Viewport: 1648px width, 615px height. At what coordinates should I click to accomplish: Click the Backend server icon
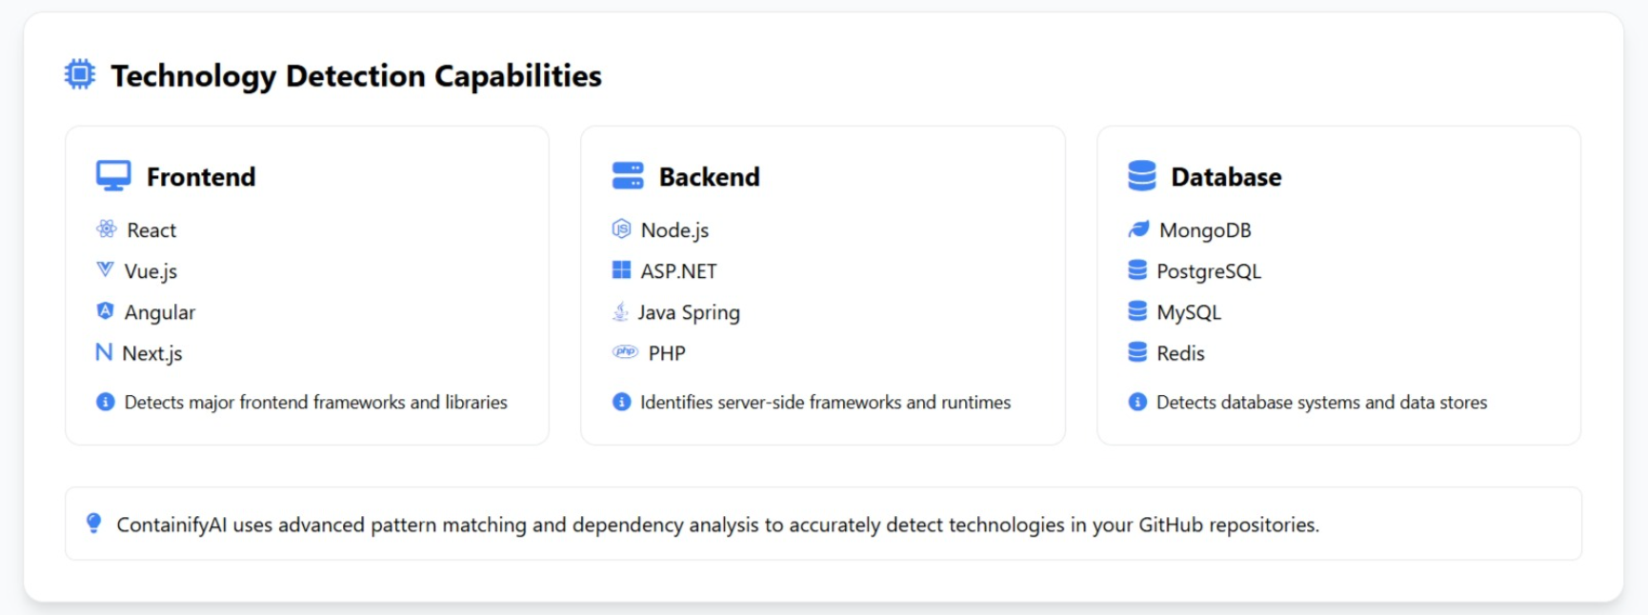pos(628,176)
